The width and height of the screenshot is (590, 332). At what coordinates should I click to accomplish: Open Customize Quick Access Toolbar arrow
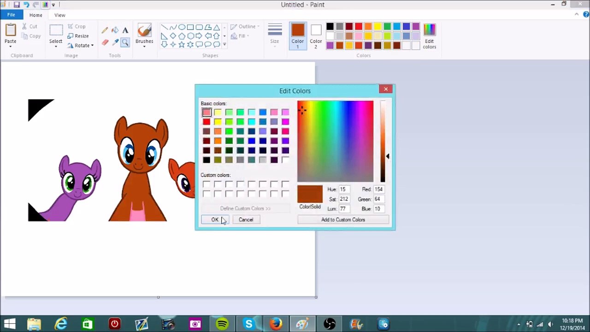(53, 5)
